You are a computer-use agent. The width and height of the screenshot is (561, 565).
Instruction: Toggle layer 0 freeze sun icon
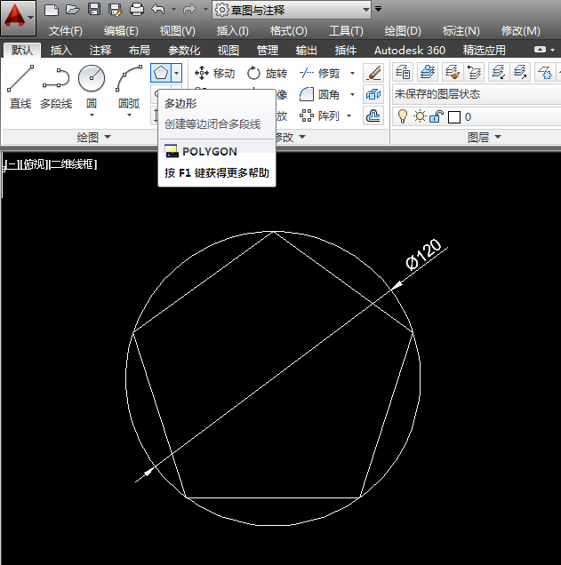[x=420, y=116]
